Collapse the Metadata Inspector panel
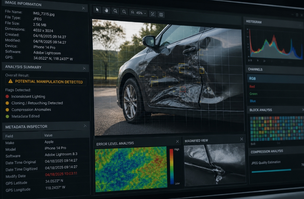Screen dimensions: 304x199 [85, 126]
